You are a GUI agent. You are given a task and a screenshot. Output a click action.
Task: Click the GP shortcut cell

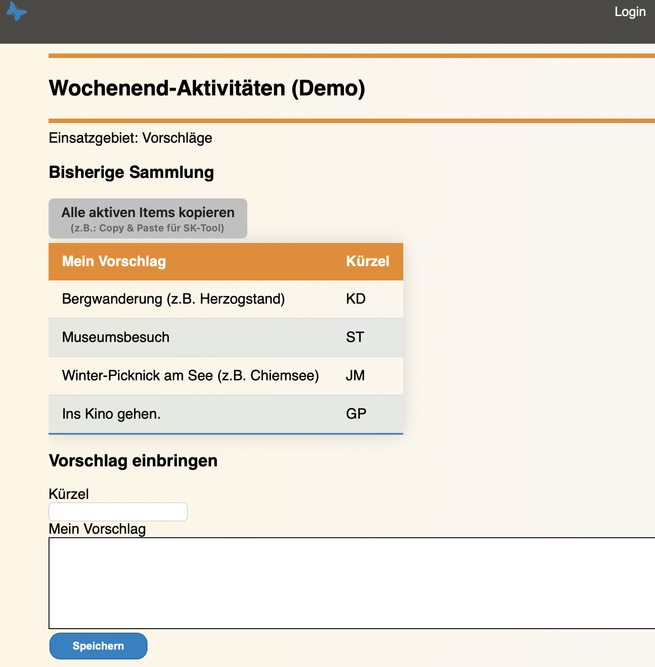pyautogui.click(x=356, y=414)
